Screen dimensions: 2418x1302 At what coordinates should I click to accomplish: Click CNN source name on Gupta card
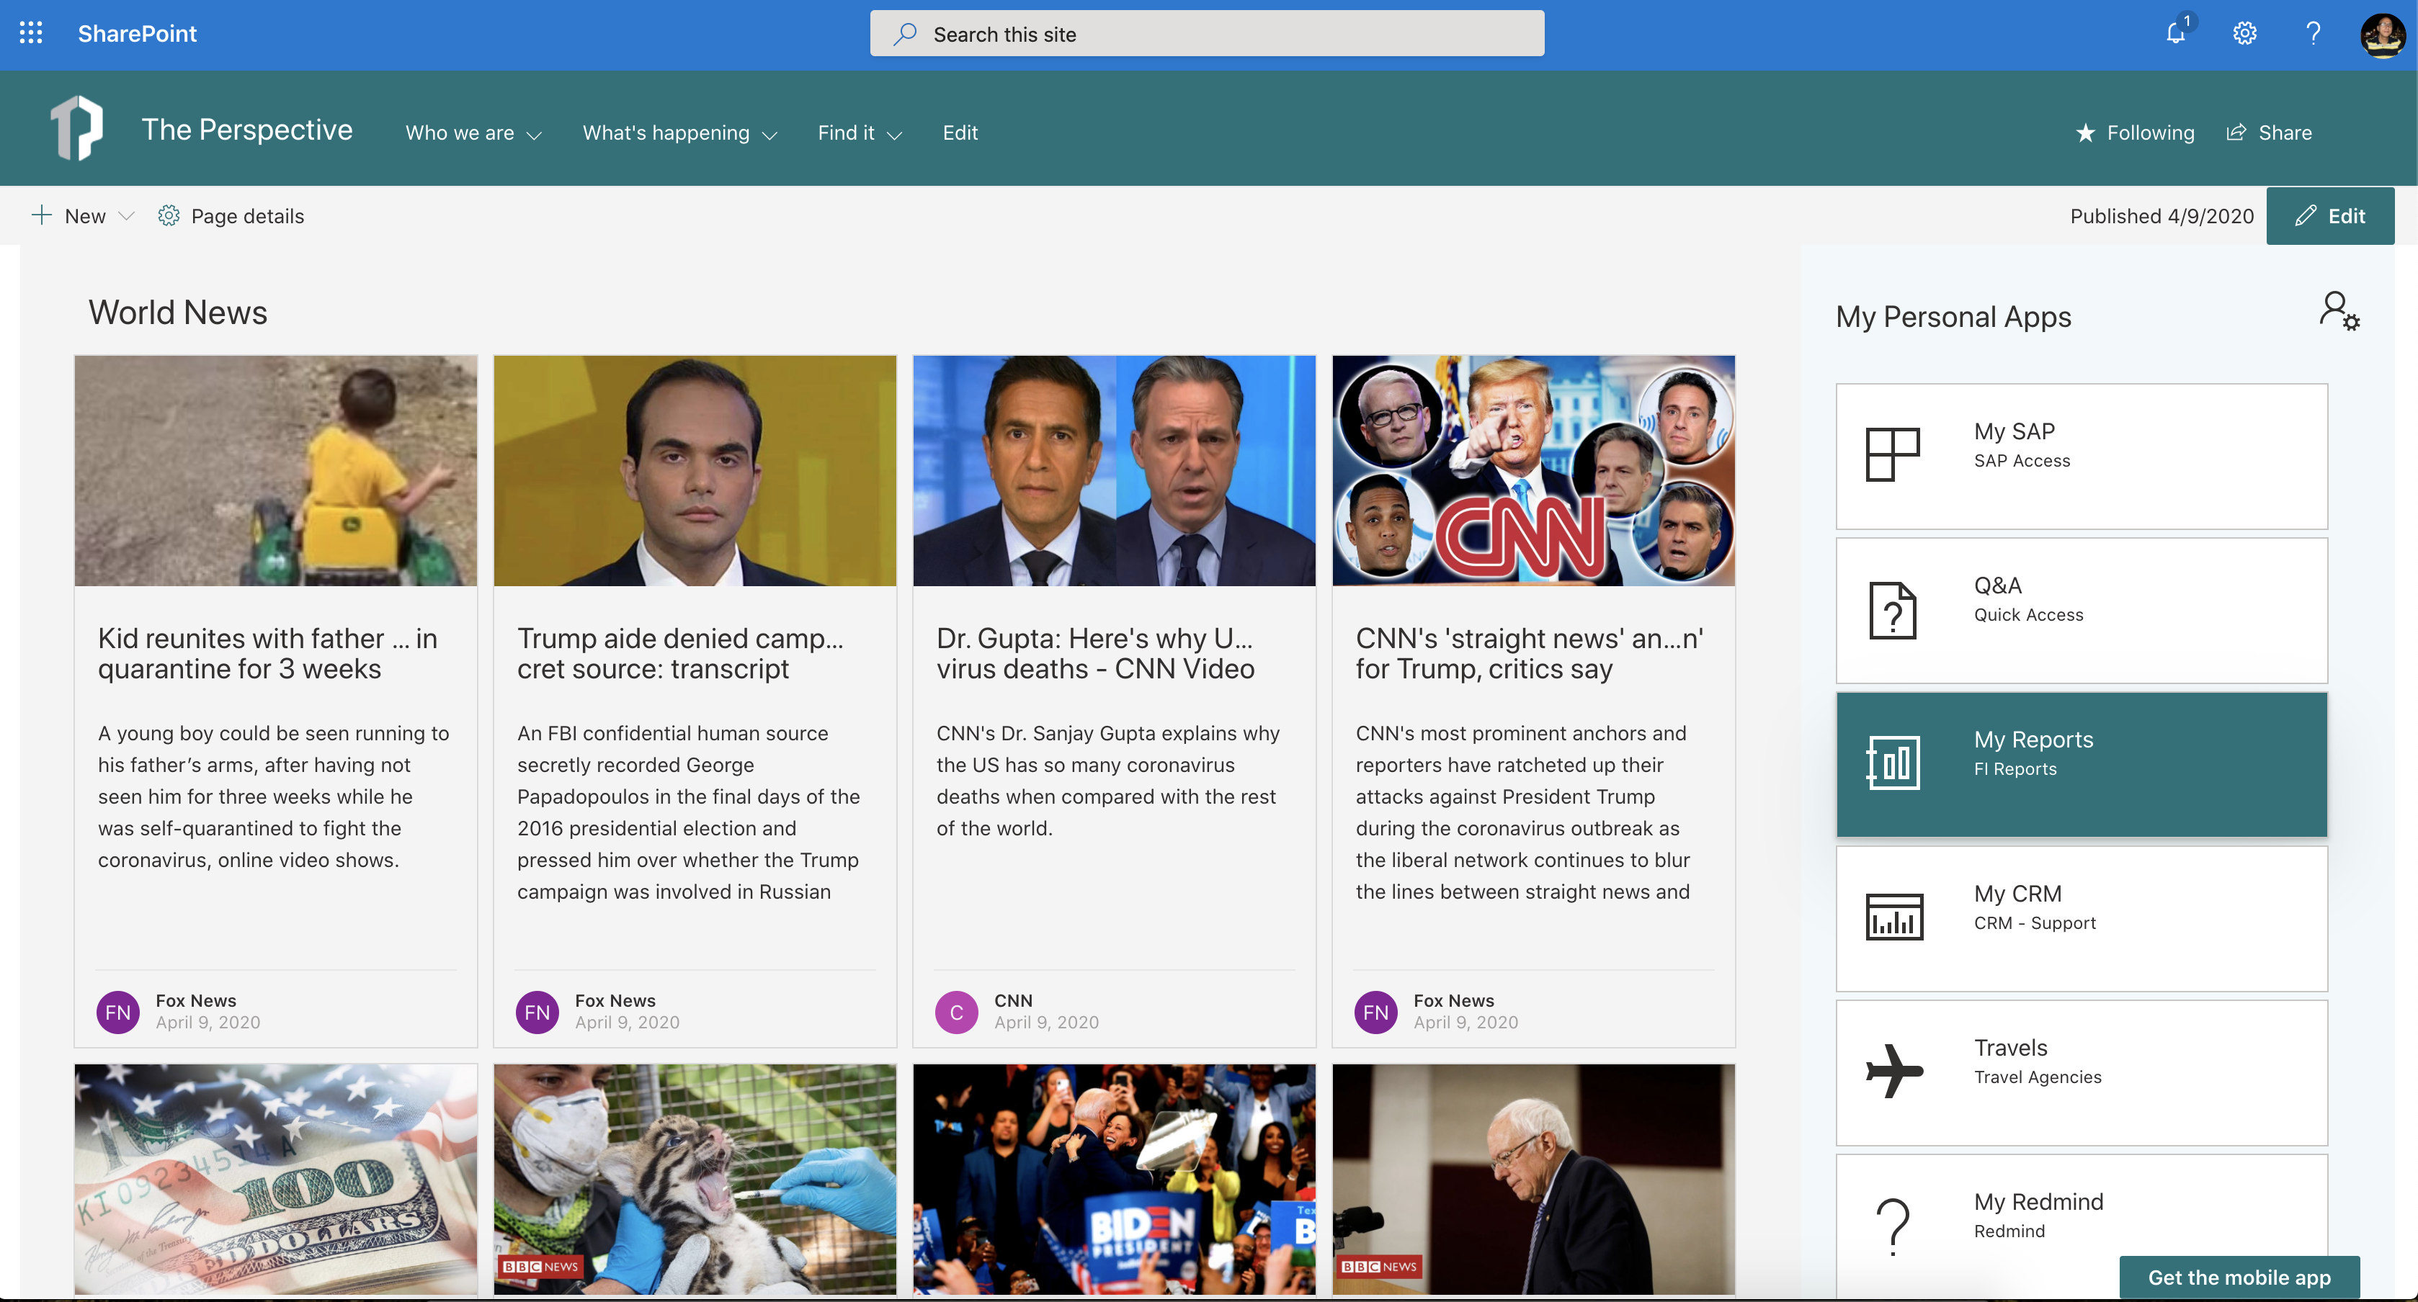tap(1014, 1001)
